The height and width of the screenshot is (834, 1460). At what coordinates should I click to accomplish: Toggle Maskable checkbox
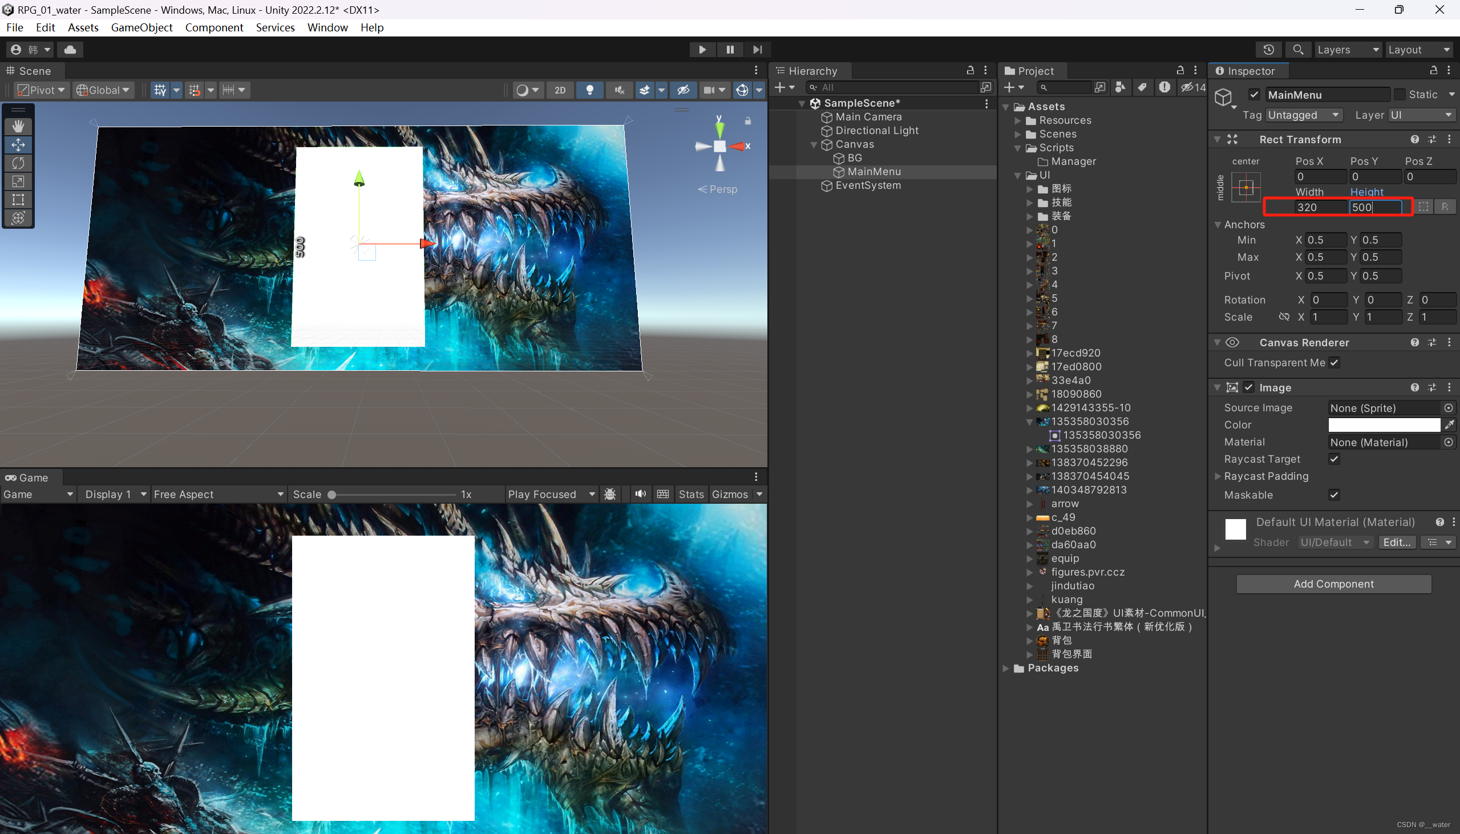(1334, 495)
